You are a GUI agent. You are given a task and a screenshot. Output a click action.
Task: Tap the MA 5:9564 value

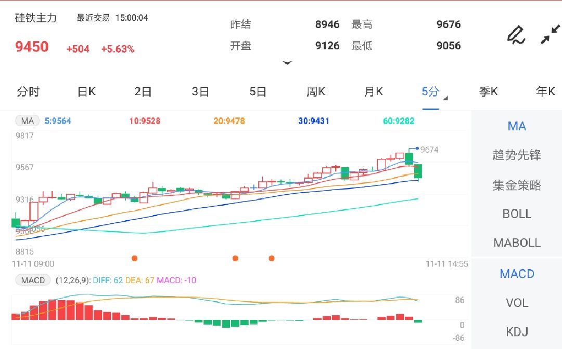tap(58, 121)
